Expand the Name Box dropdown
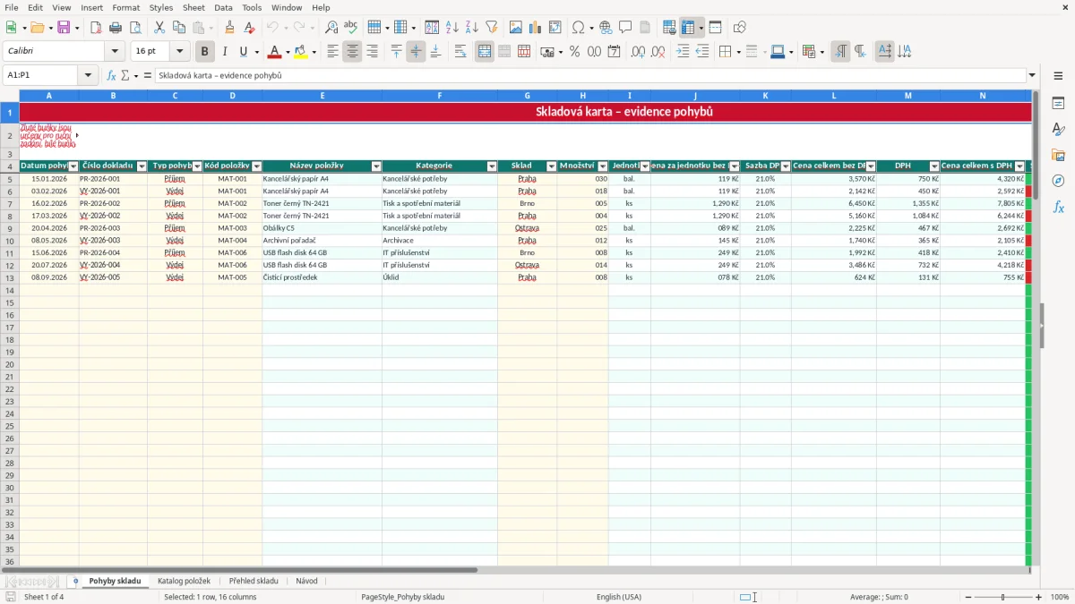1075x604 pixels. tap(88, 76)
